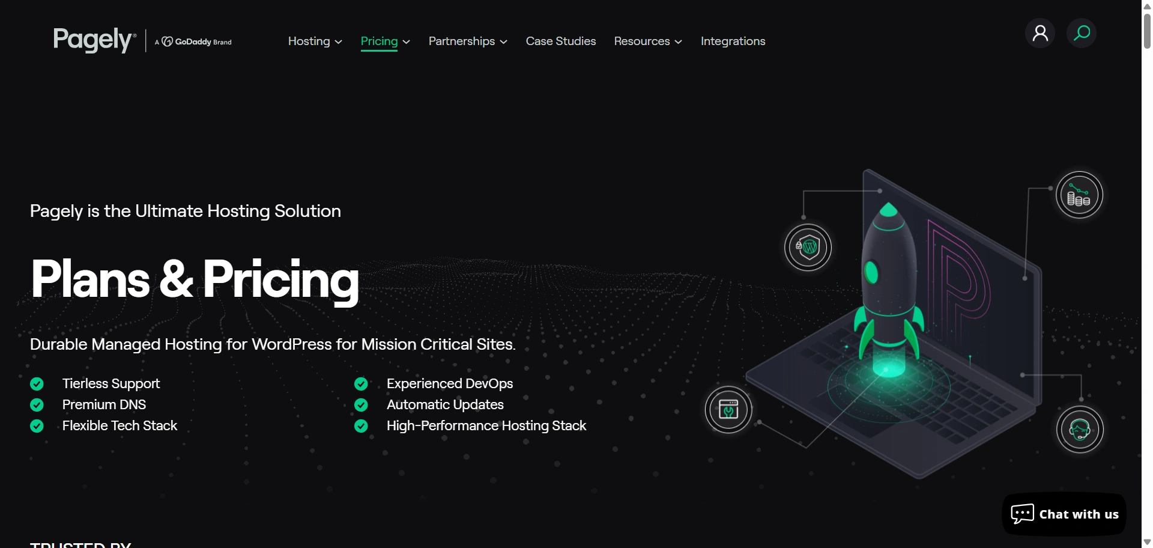The image size is (1153, 548).
Task: Expand the Hosting dropdown chevron
Action: point(339,42)
